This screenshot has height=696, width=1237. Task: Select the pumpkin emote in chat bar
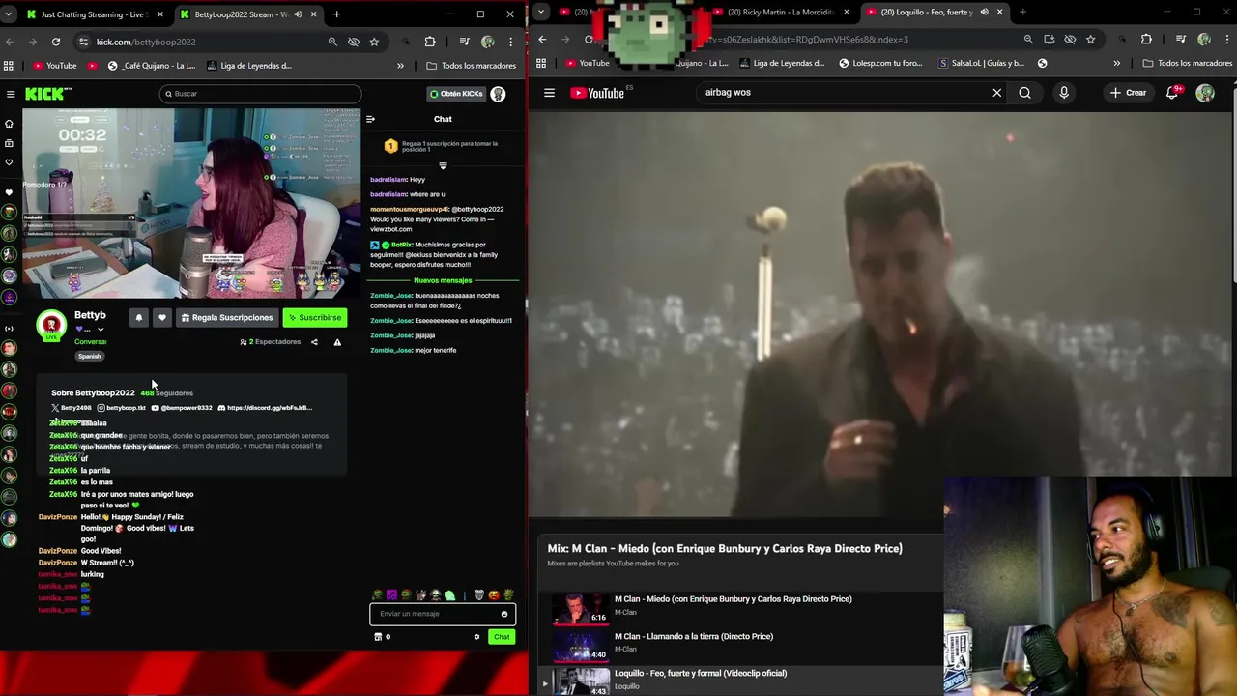tap(494, 594)
